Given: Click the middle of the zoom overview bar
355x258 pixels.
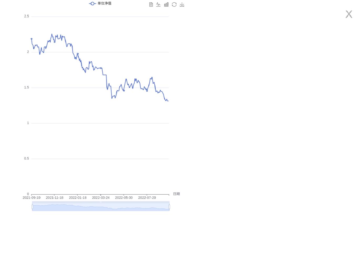Looking at the screenshot, I should (x=101, y=207).
